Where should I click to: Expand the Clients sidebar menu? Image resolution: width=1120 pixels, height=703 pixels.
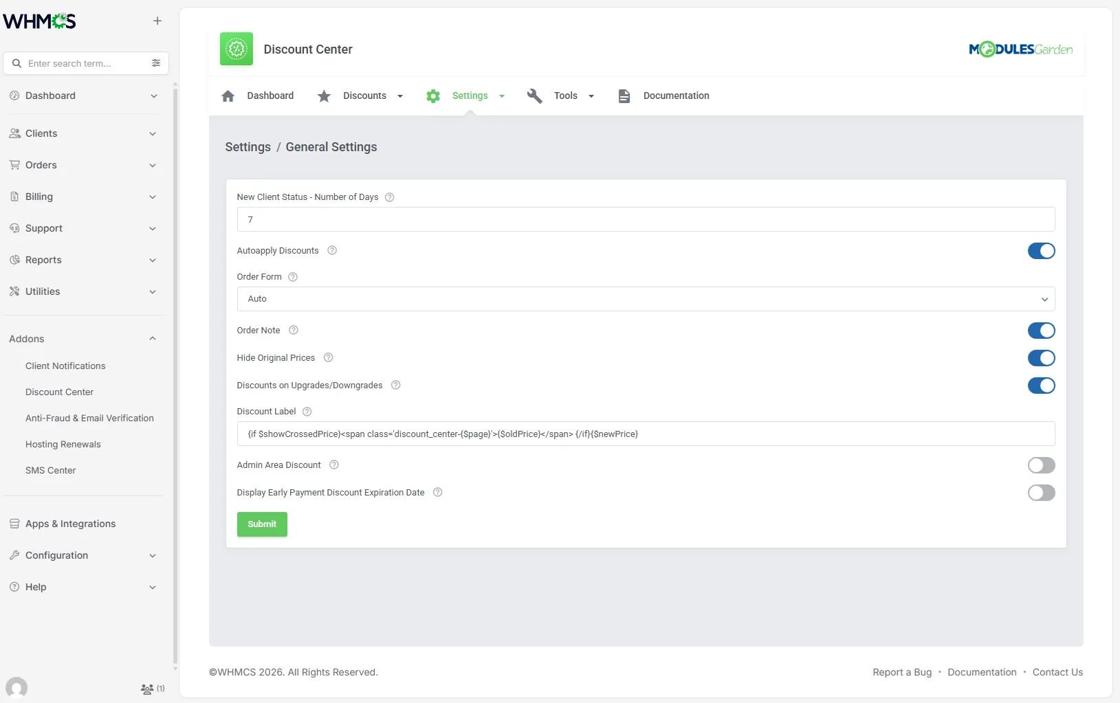click(83, 133)
